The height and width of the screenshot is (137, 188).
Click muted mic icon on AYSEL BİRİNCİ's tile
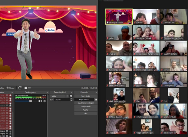[162, 117]
